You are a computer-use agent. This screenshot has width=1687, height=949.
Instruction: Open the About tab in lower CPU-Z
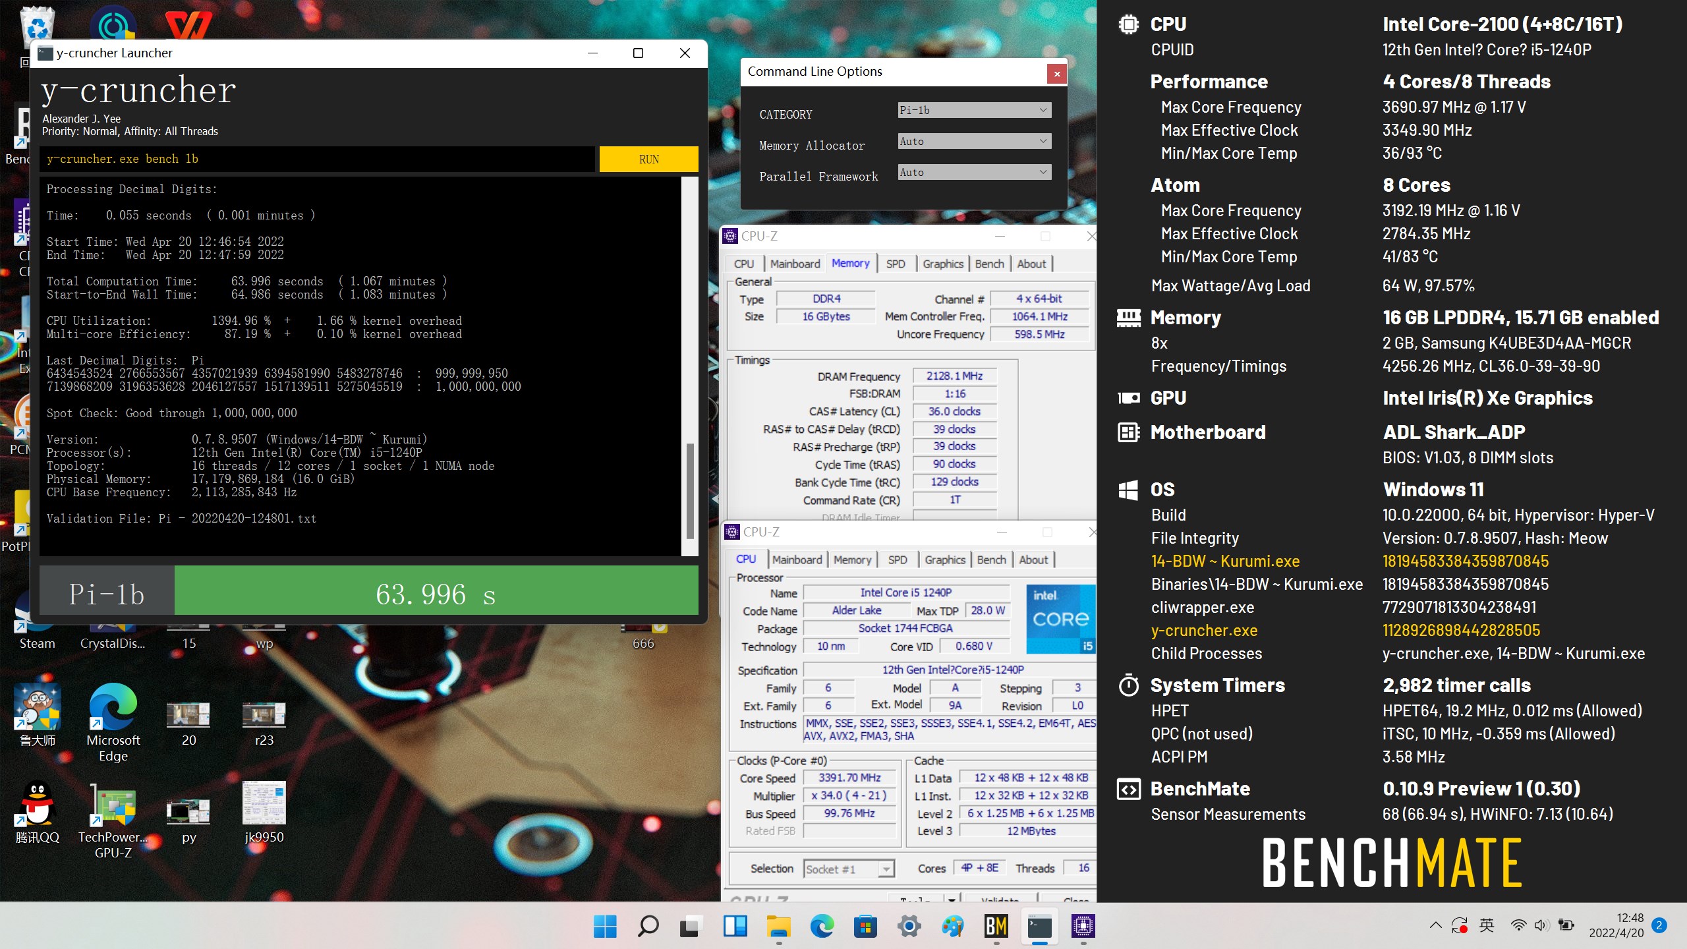tap(1033, 560)
